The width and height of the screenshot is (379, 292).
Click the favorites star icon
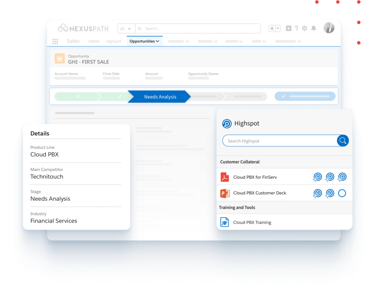(x=272, y=28)
